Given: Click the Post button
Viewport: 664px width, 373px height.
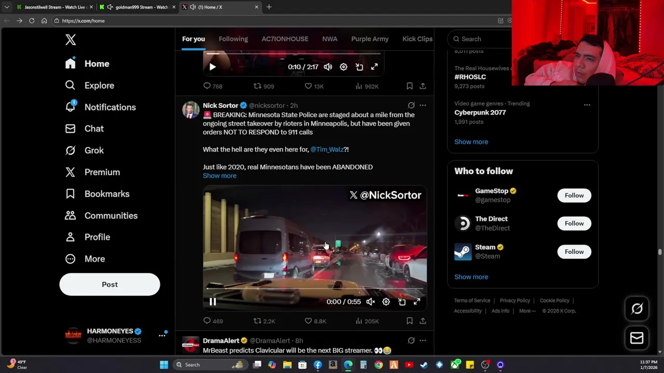Looking at the screenshot, I should pos(109,284).
